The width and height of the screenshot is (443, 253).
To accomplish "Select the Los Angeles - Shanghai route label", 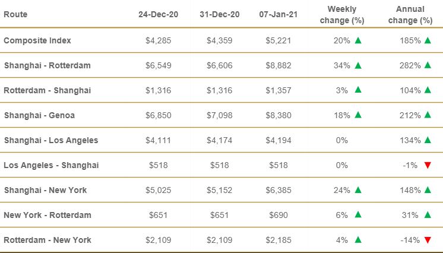I will tap(51, 165).
